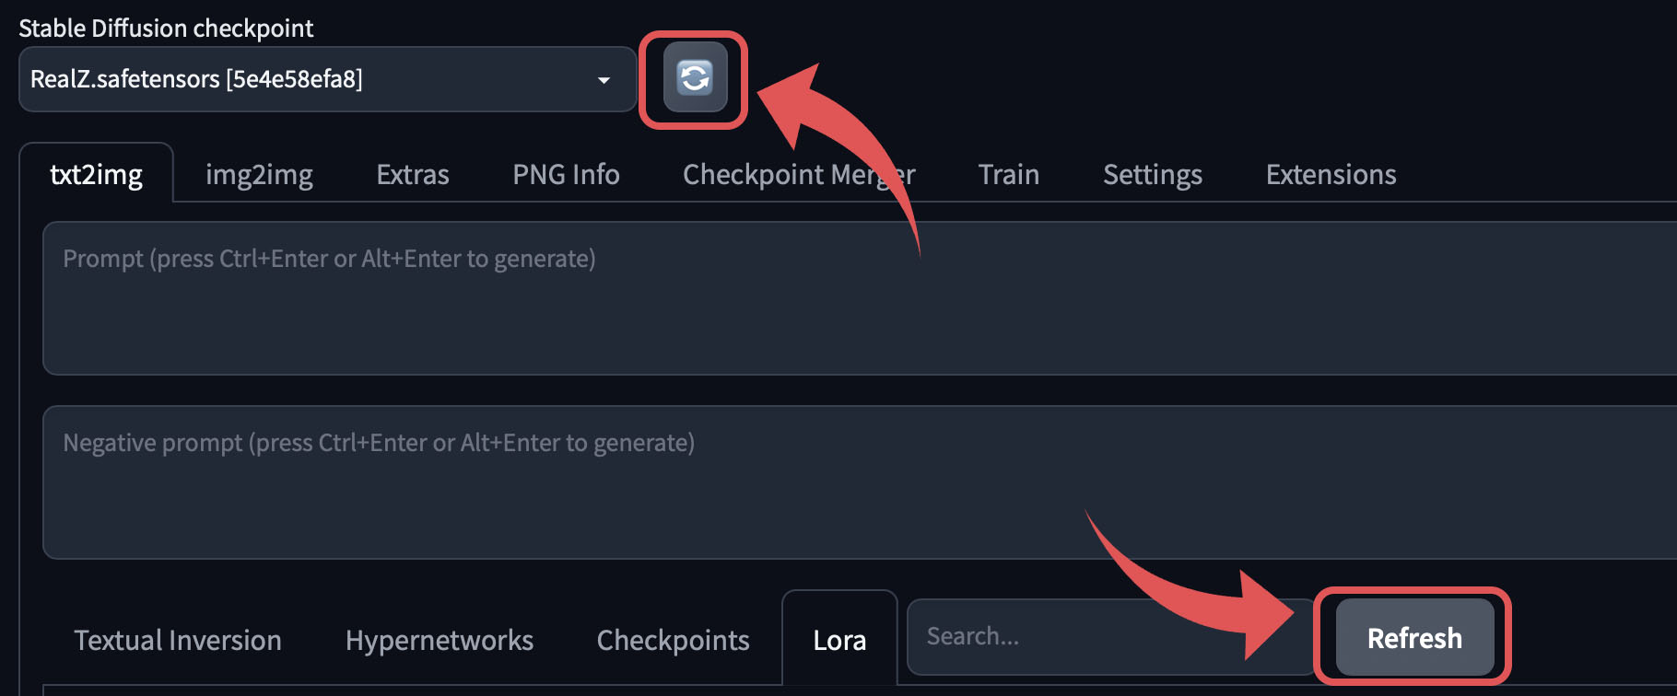The height and width of the screenshot is (696, 1677).
Task: Open the Settings tab
Action: (x=1152, y=174)
